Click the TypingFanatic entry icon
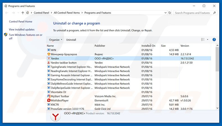Screen dimensions: 222x126 [49, 67]
